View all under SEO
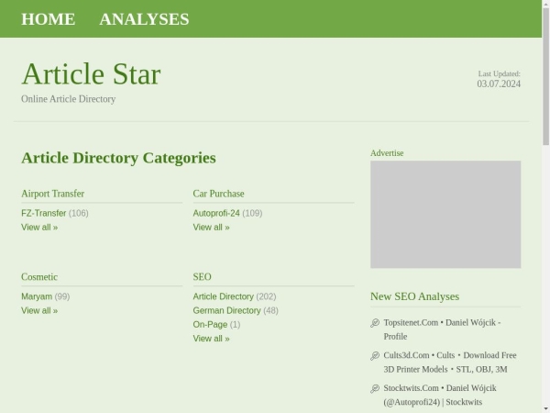Viewport: 550px width, 413px height. pyautogui.click(x=211, y=338)
